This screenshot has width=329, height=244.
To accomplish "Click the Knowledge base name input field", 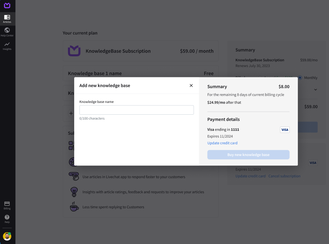I will click(137, 110).
